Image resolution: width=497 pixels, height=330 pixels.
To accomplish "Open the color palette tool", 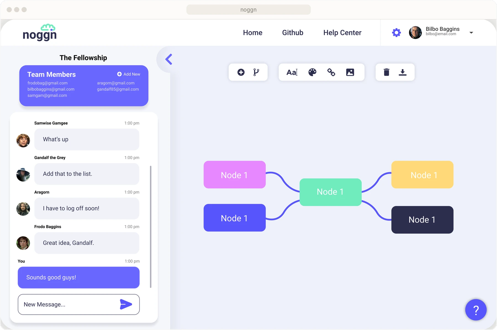I will pos(312,72).
